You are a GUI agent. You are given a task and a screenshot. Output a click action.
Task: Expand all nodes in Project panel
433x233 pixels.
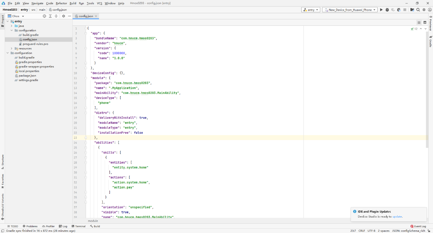50,16
